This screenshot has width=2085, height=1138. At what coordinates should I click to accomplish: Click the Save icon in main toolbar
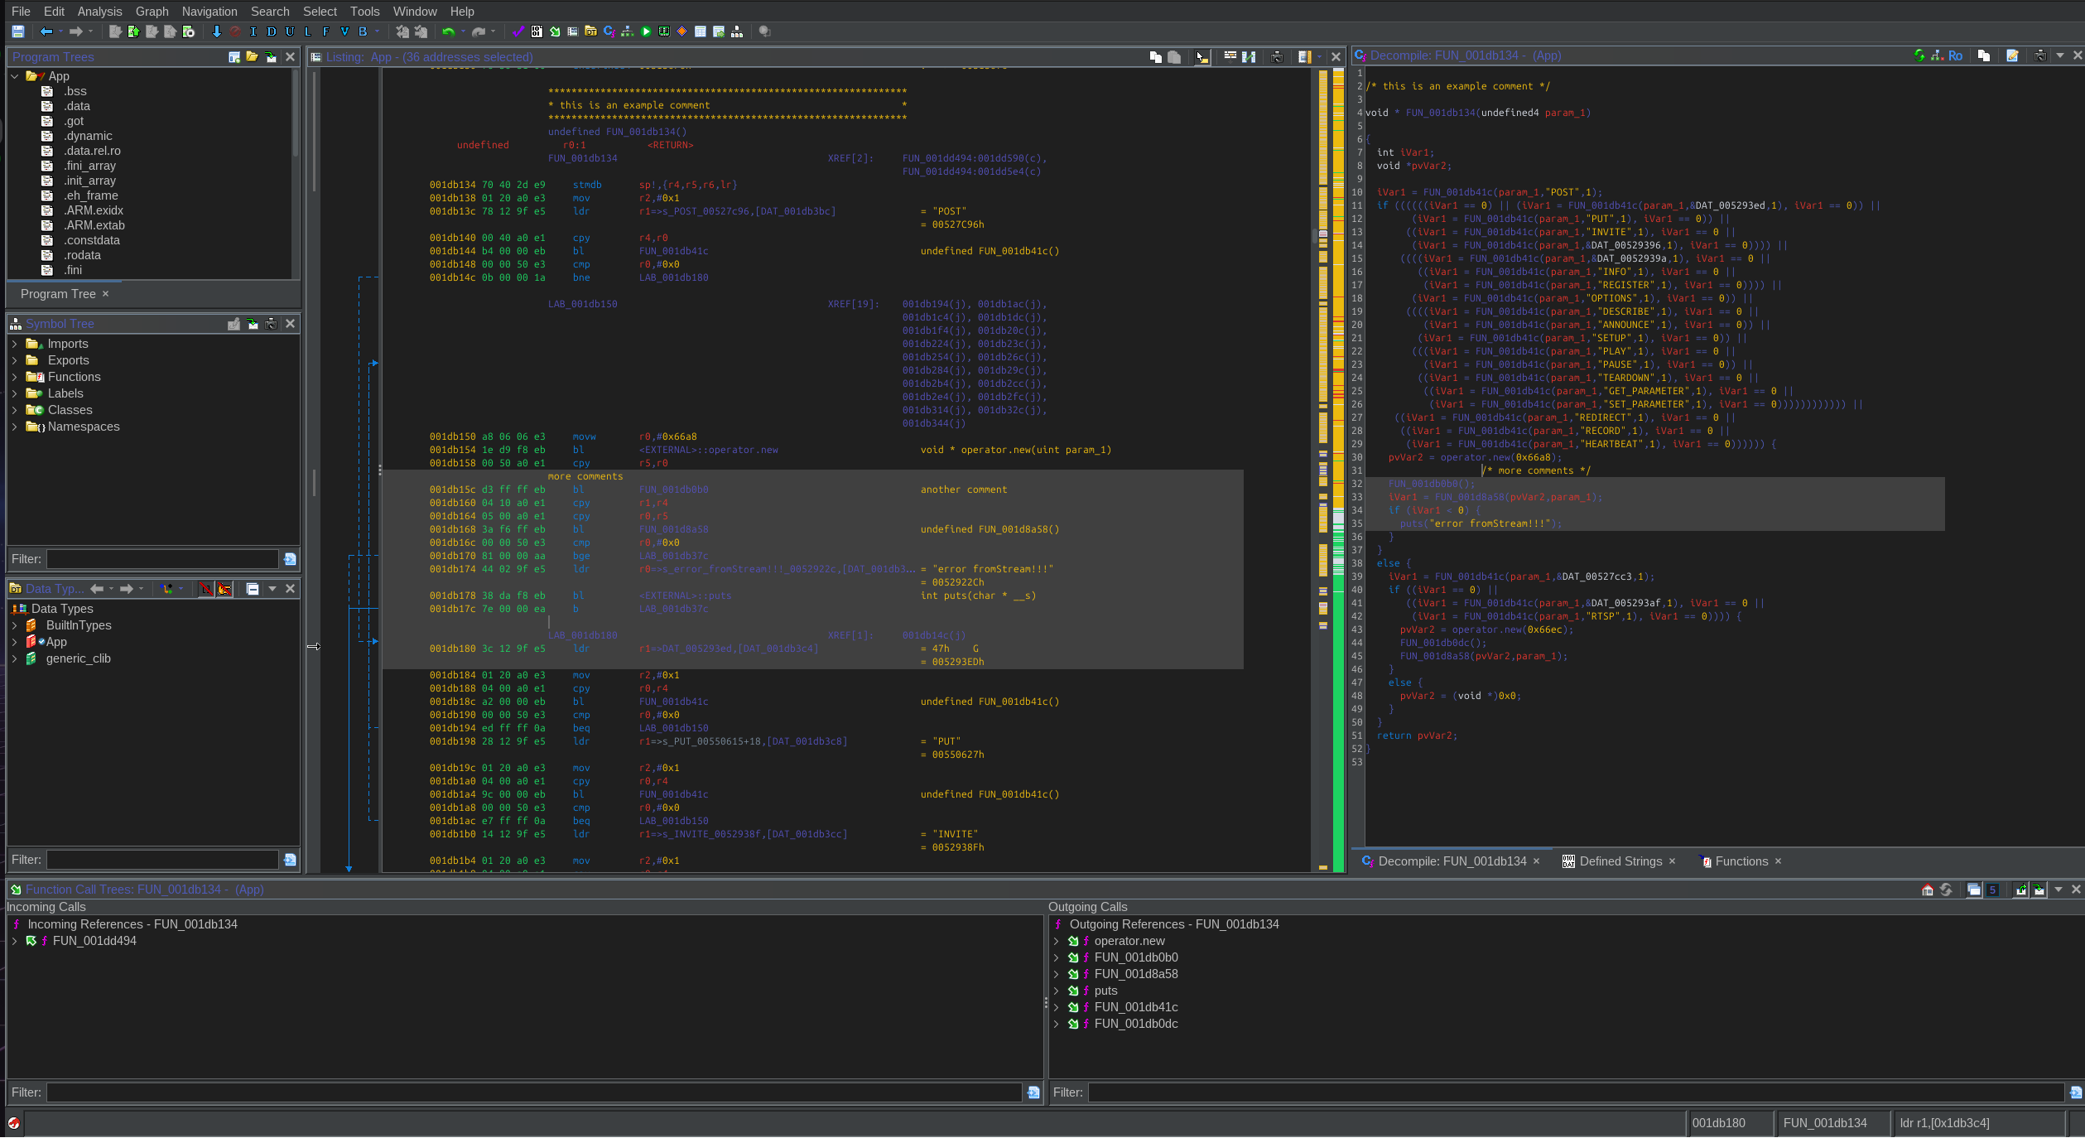tap(17, 31)
